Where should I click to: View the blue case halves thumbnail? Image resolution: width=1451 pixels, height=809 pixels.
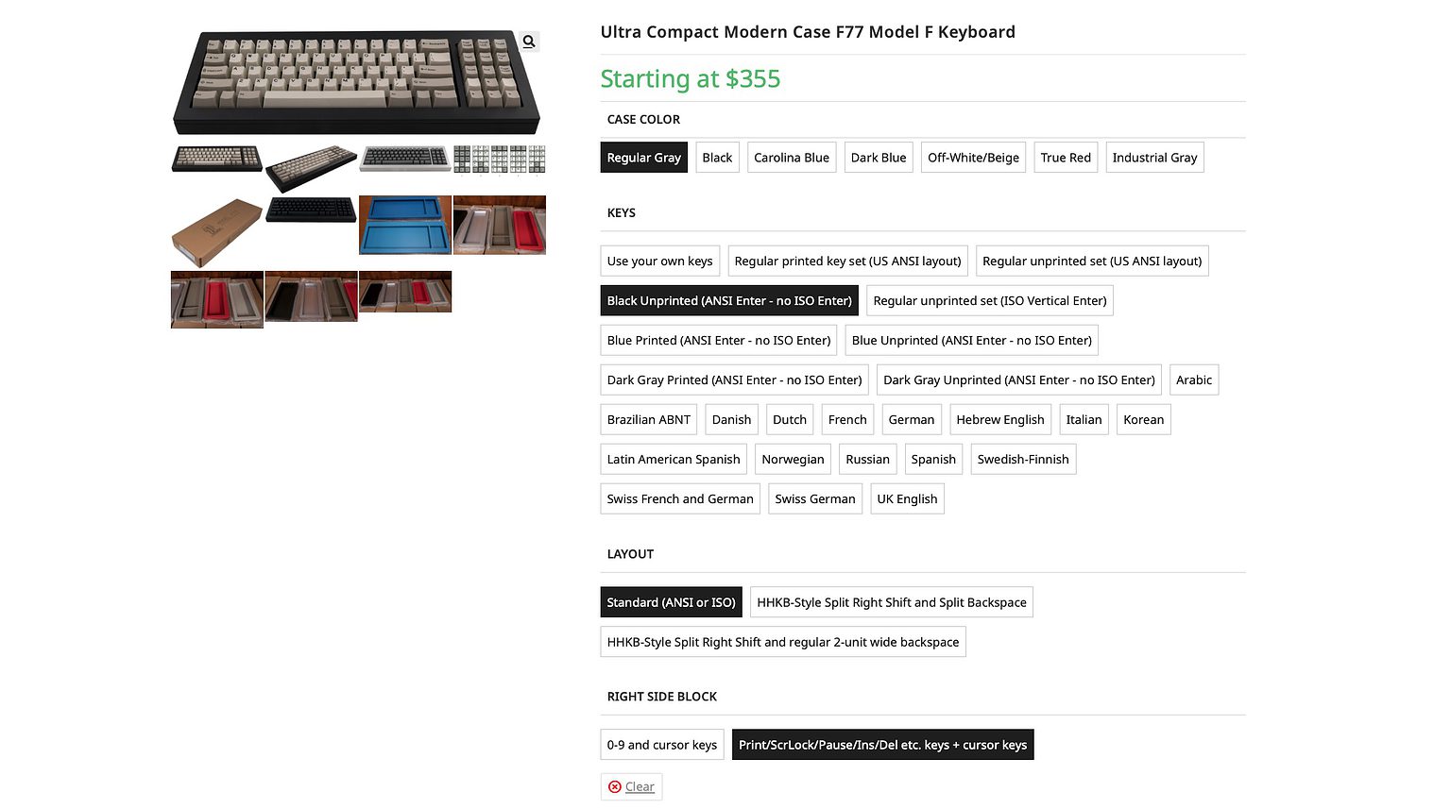[404, 225]
